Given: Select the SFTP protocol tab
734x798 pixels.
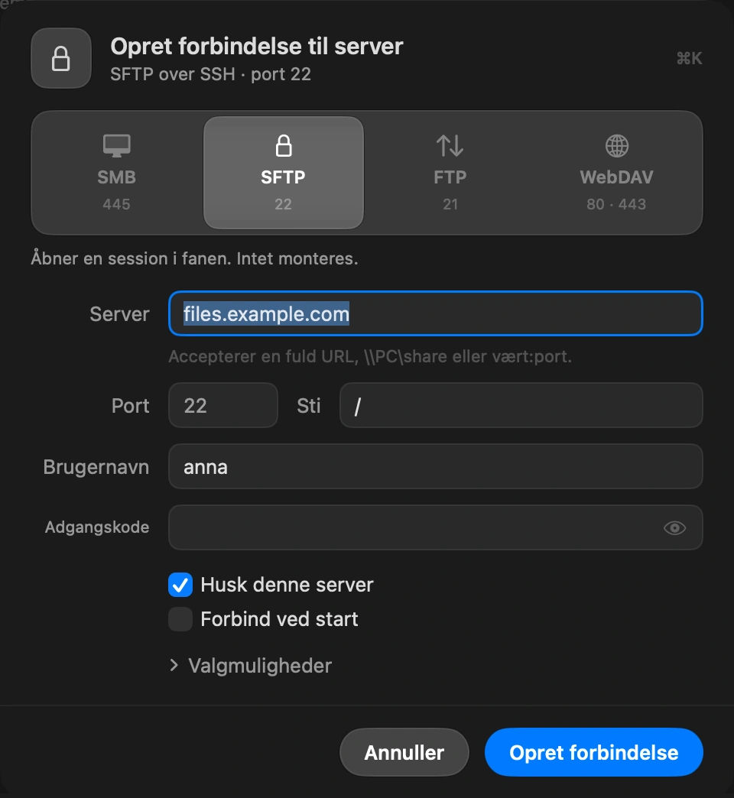Looking at the screenshot, I should (284, 173).
